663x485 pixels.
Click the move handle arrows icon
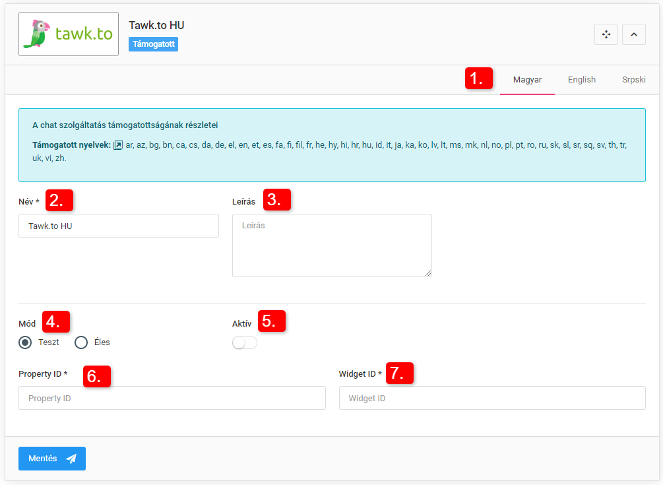click(606, 34)
